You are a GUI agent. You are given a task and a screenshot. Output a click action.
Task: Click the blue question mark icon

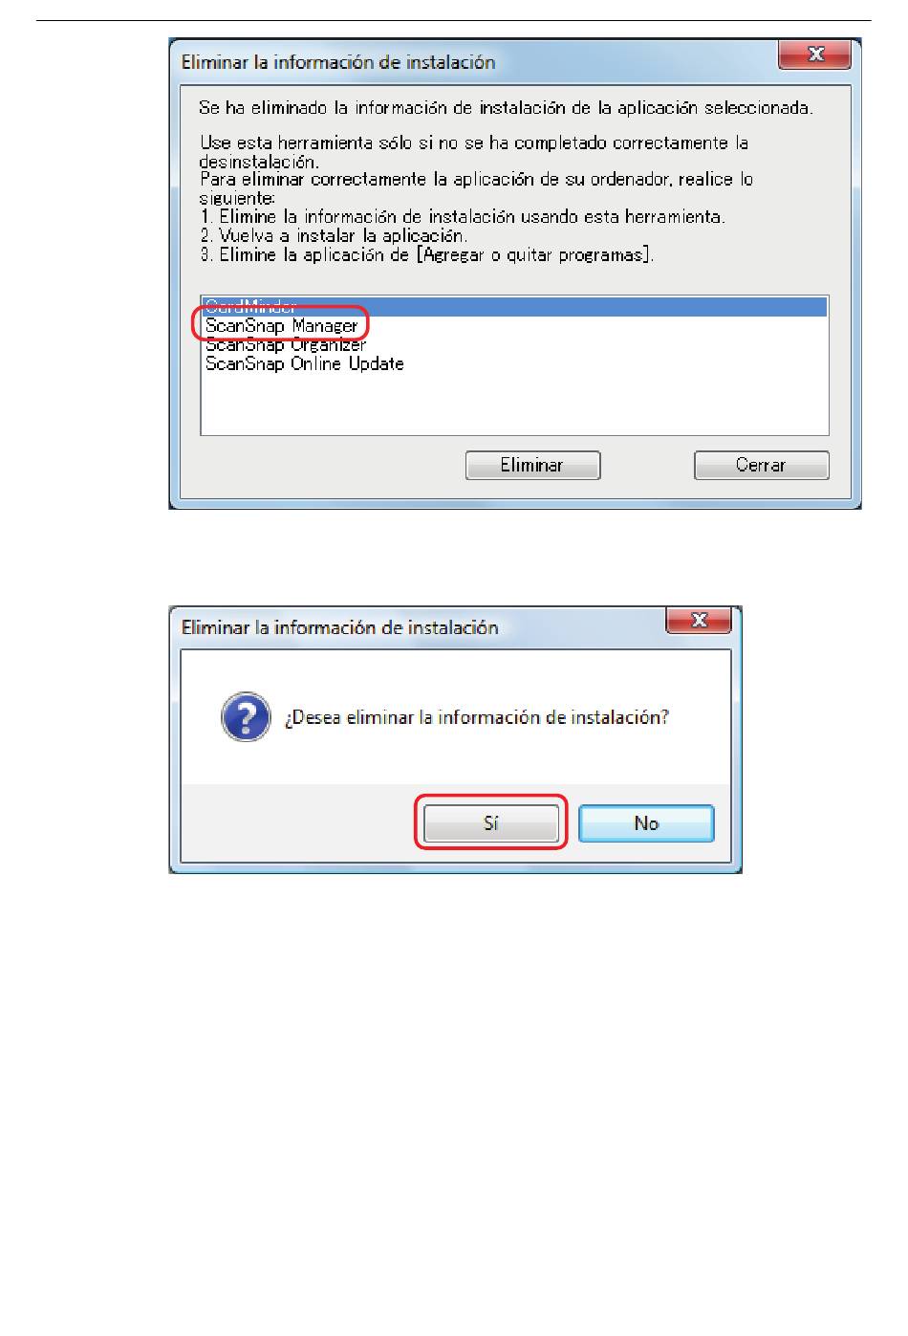(x=246, y=717)
